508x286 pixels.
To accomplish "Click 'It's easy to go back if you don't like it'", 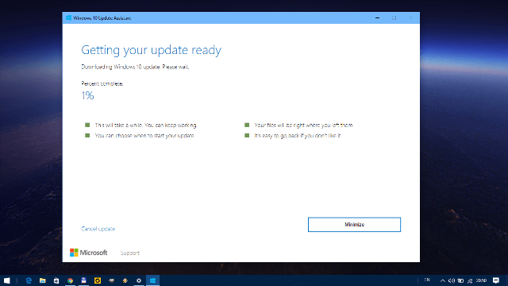I will (x=298, y=136).
